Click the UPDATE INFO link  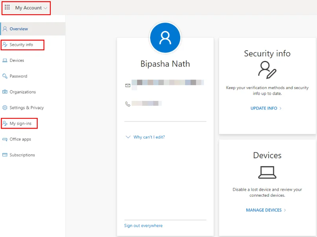click(x=265, y=108)
